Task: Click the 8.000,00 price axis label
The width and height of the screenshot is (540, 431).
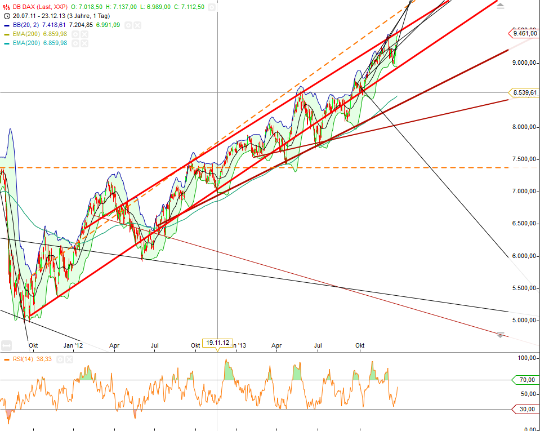Action: pyautogui.click(x=525, y=127)
